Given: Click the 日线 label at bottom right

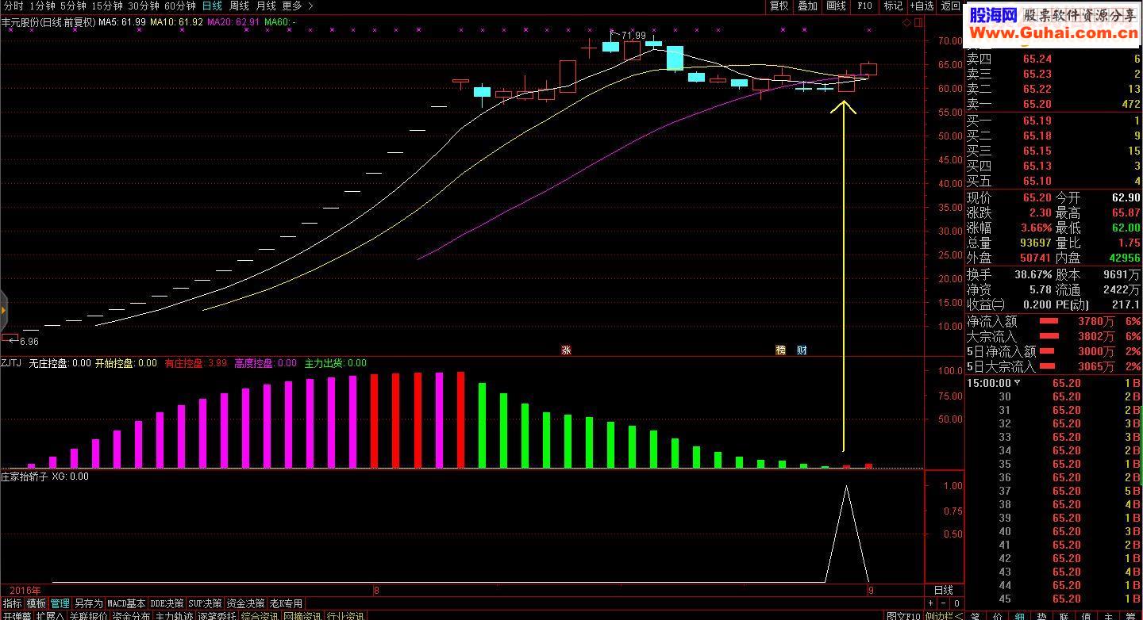Looking at the screenshot, I should point(944,591).
